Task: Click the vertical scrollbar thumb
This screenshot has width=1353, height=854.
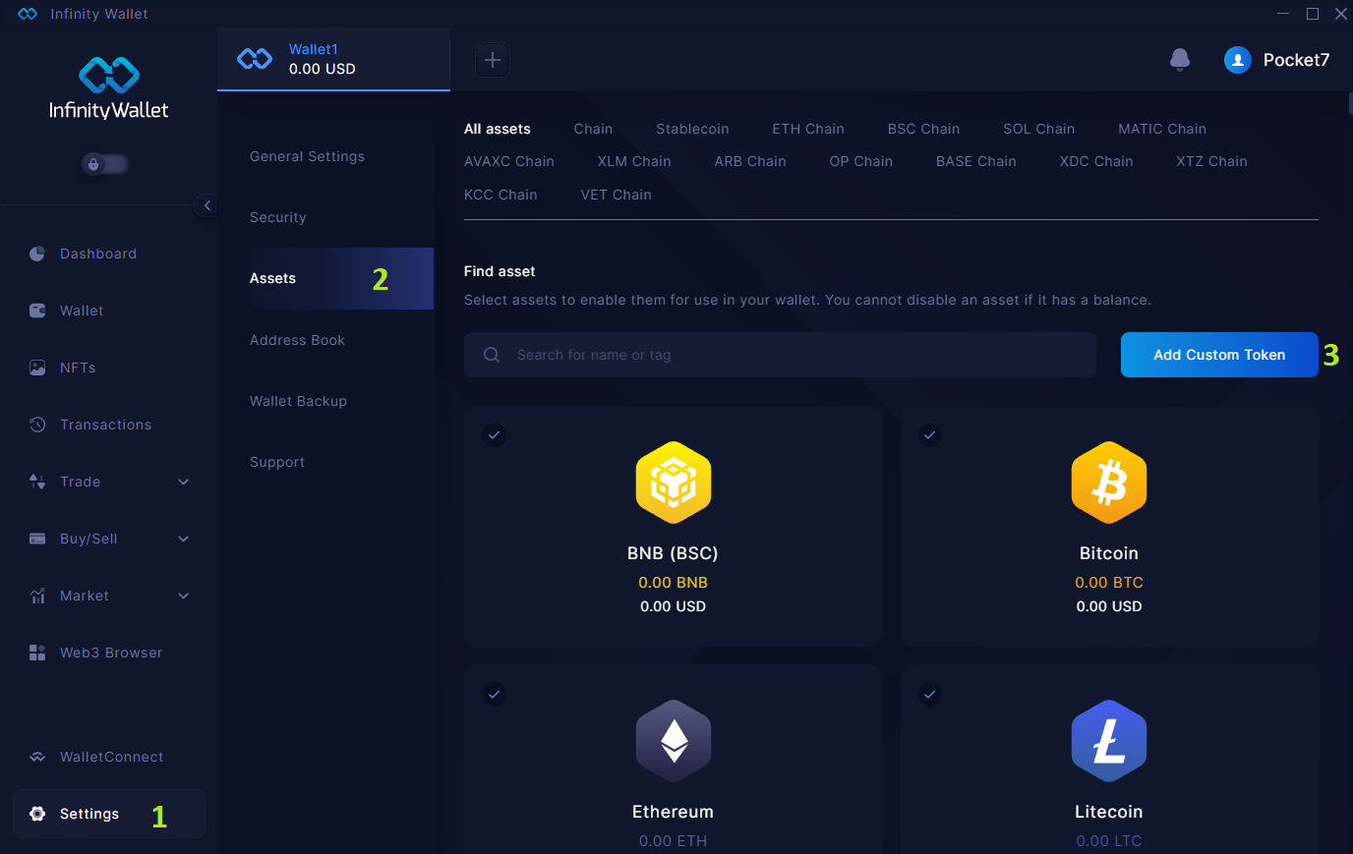Action: tap(1350, 103)
